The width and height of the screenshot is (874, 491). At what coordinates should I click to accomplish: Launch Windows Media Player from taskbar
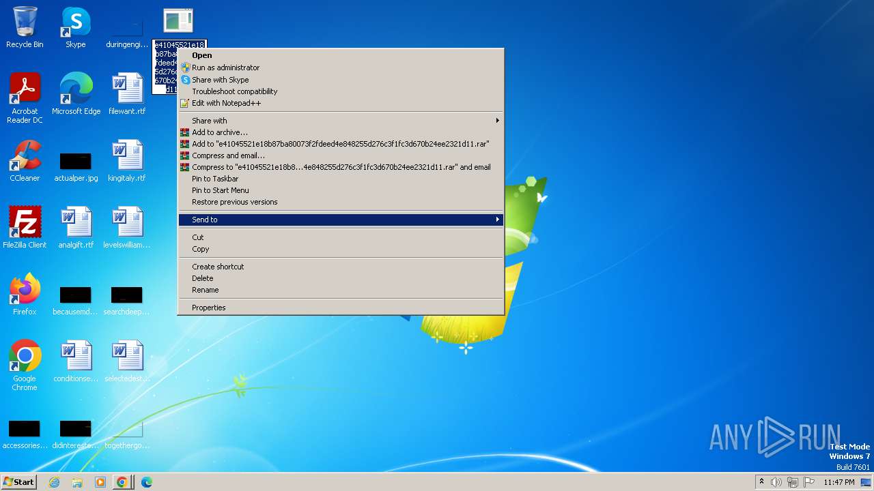pos(100,482)
